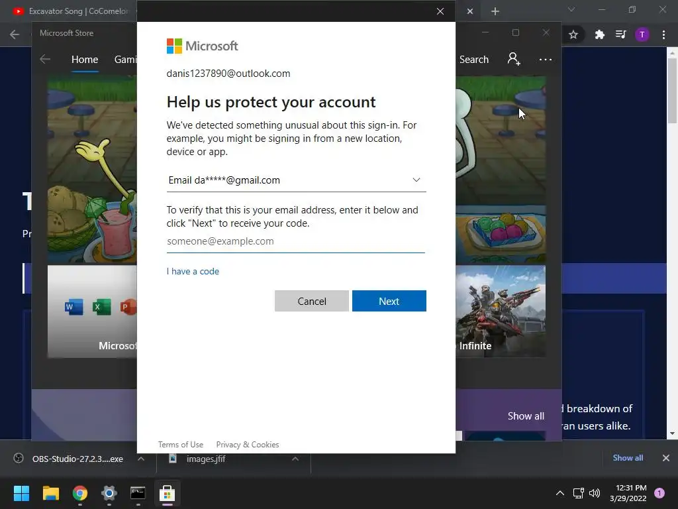Click the danis1237890@outlook.com account text

(x=228, y=74)
